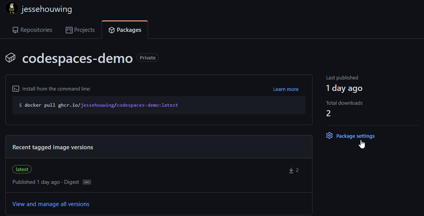Image resolution: width=424 pixels, height=216 pixels.
Task: Click the 'Published 1 day ago' text
Action: (x=36, y=182)
